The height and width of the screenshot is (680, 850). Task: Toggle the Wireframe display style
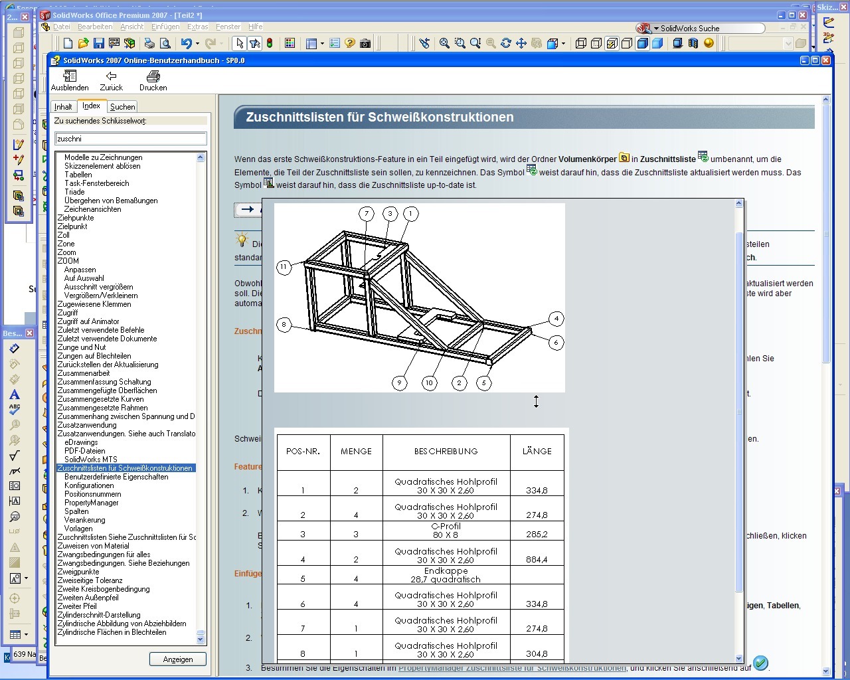click(581, 43)
